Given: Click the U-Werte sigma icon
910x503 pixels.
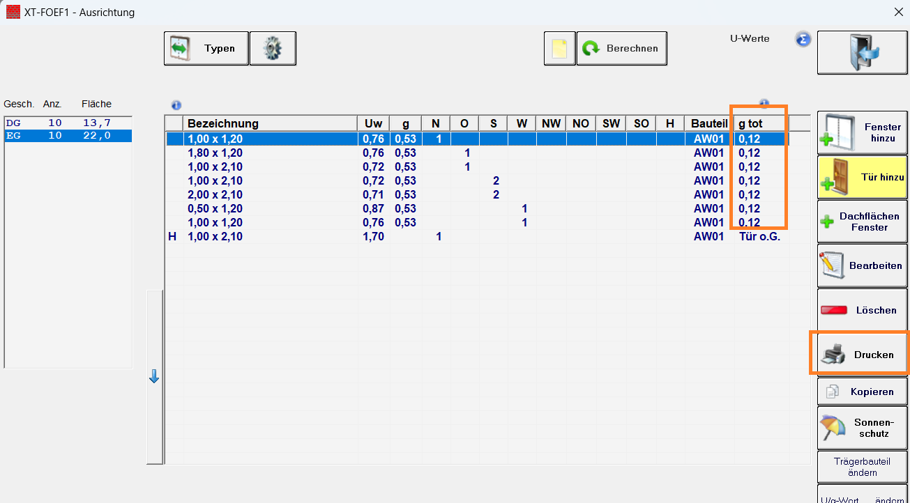Looking at the screenshot, I should click(803, 39).
